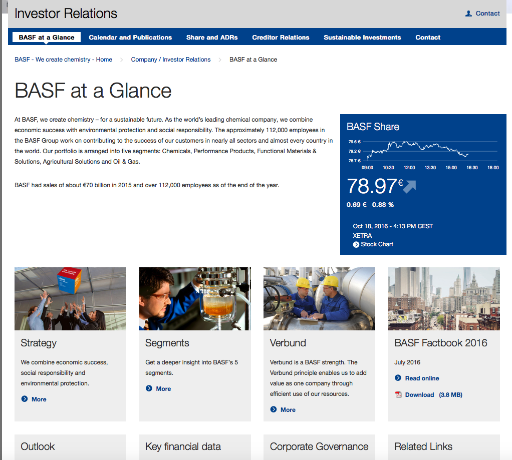Open the Factbook Read online link
Image resolution: width=512 pixels, height=460 pixels.
422,378
